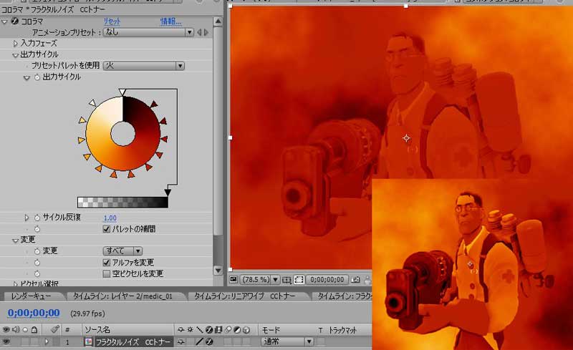
Task: Expand layer 1 properties triangle
Action: point(47,342)
